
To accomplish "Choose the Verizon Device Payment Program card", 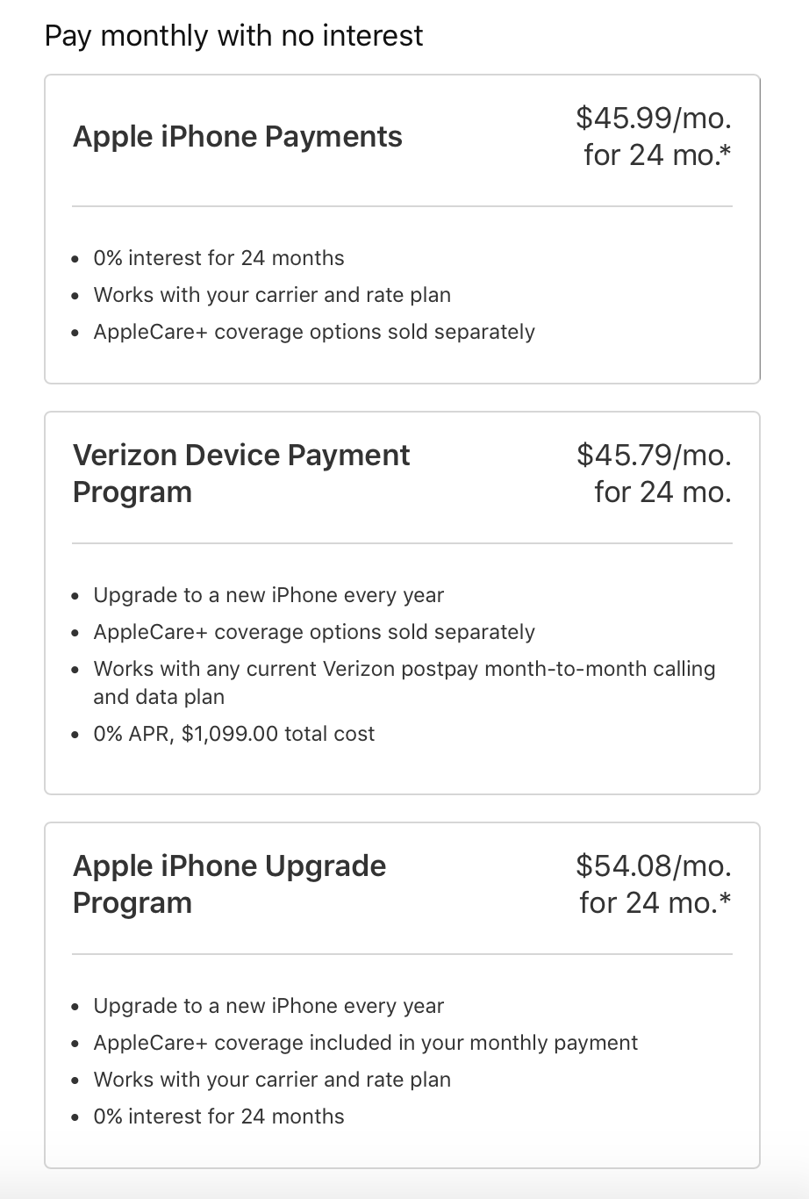I will point(402,603).
